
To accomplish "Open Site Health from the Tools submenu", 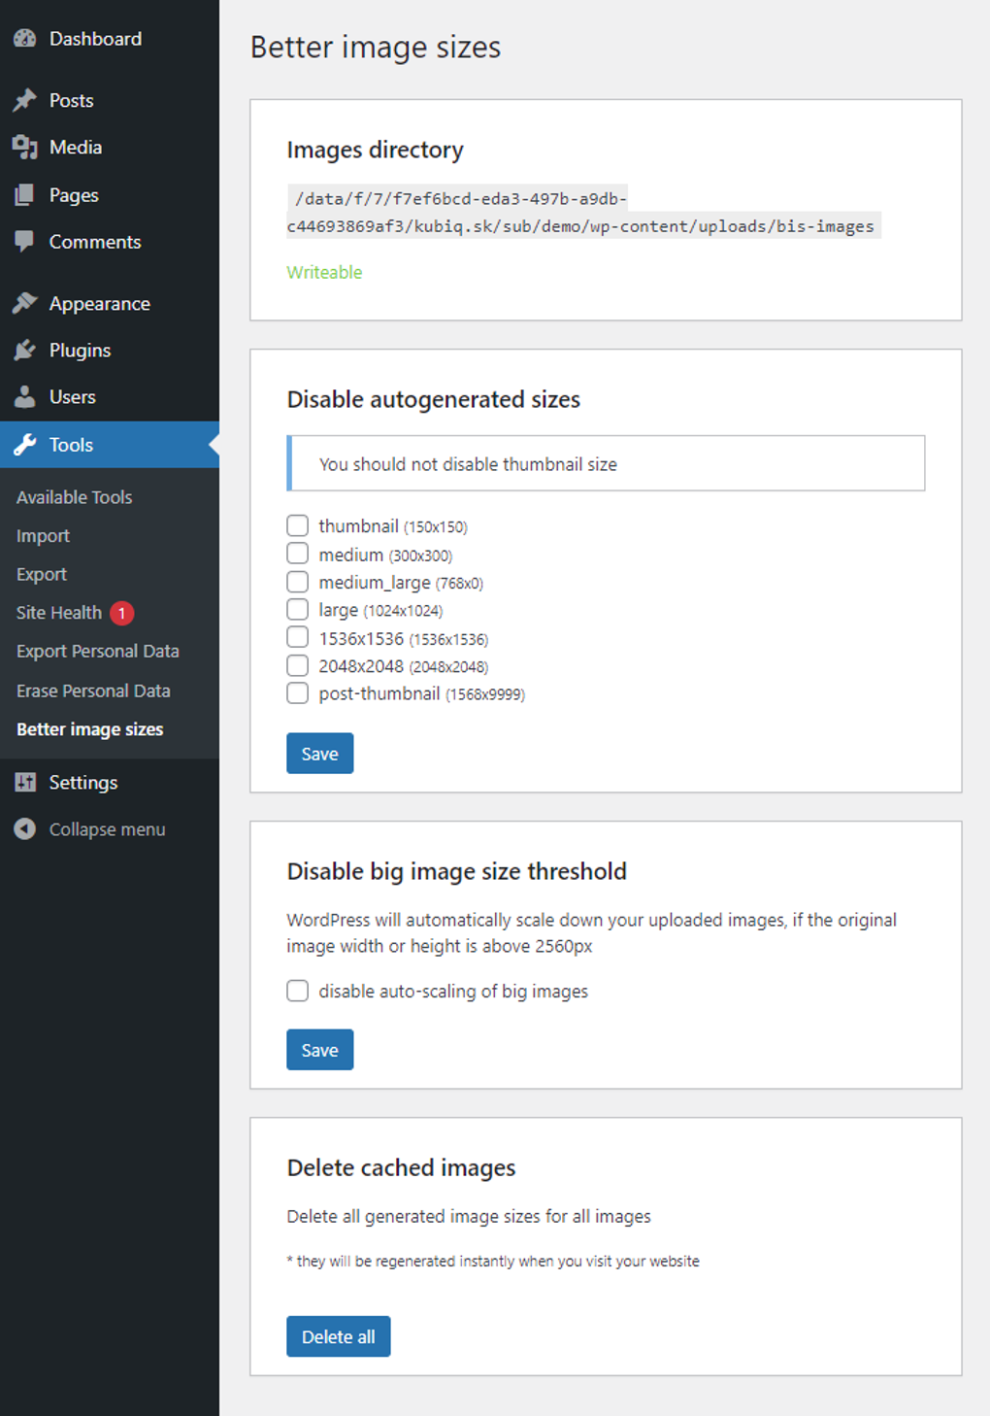I will pyautogui.click(x=58, y=613).
